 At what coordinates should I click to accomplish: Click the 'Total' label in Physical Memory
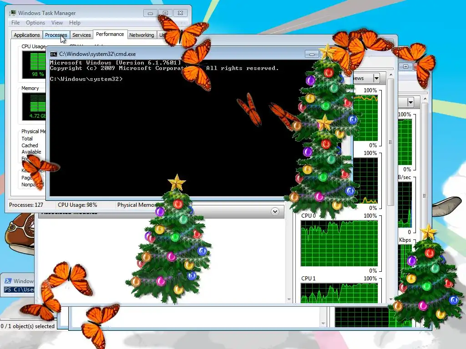[x=27, y=139]
